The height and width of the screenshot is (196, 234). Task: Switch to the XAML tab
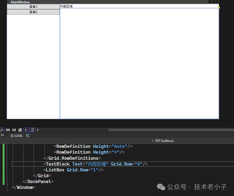click(17, 136)
